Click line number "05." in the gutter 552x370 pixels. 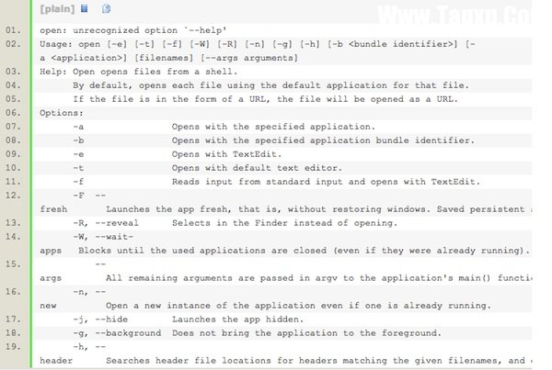(13, 99)
